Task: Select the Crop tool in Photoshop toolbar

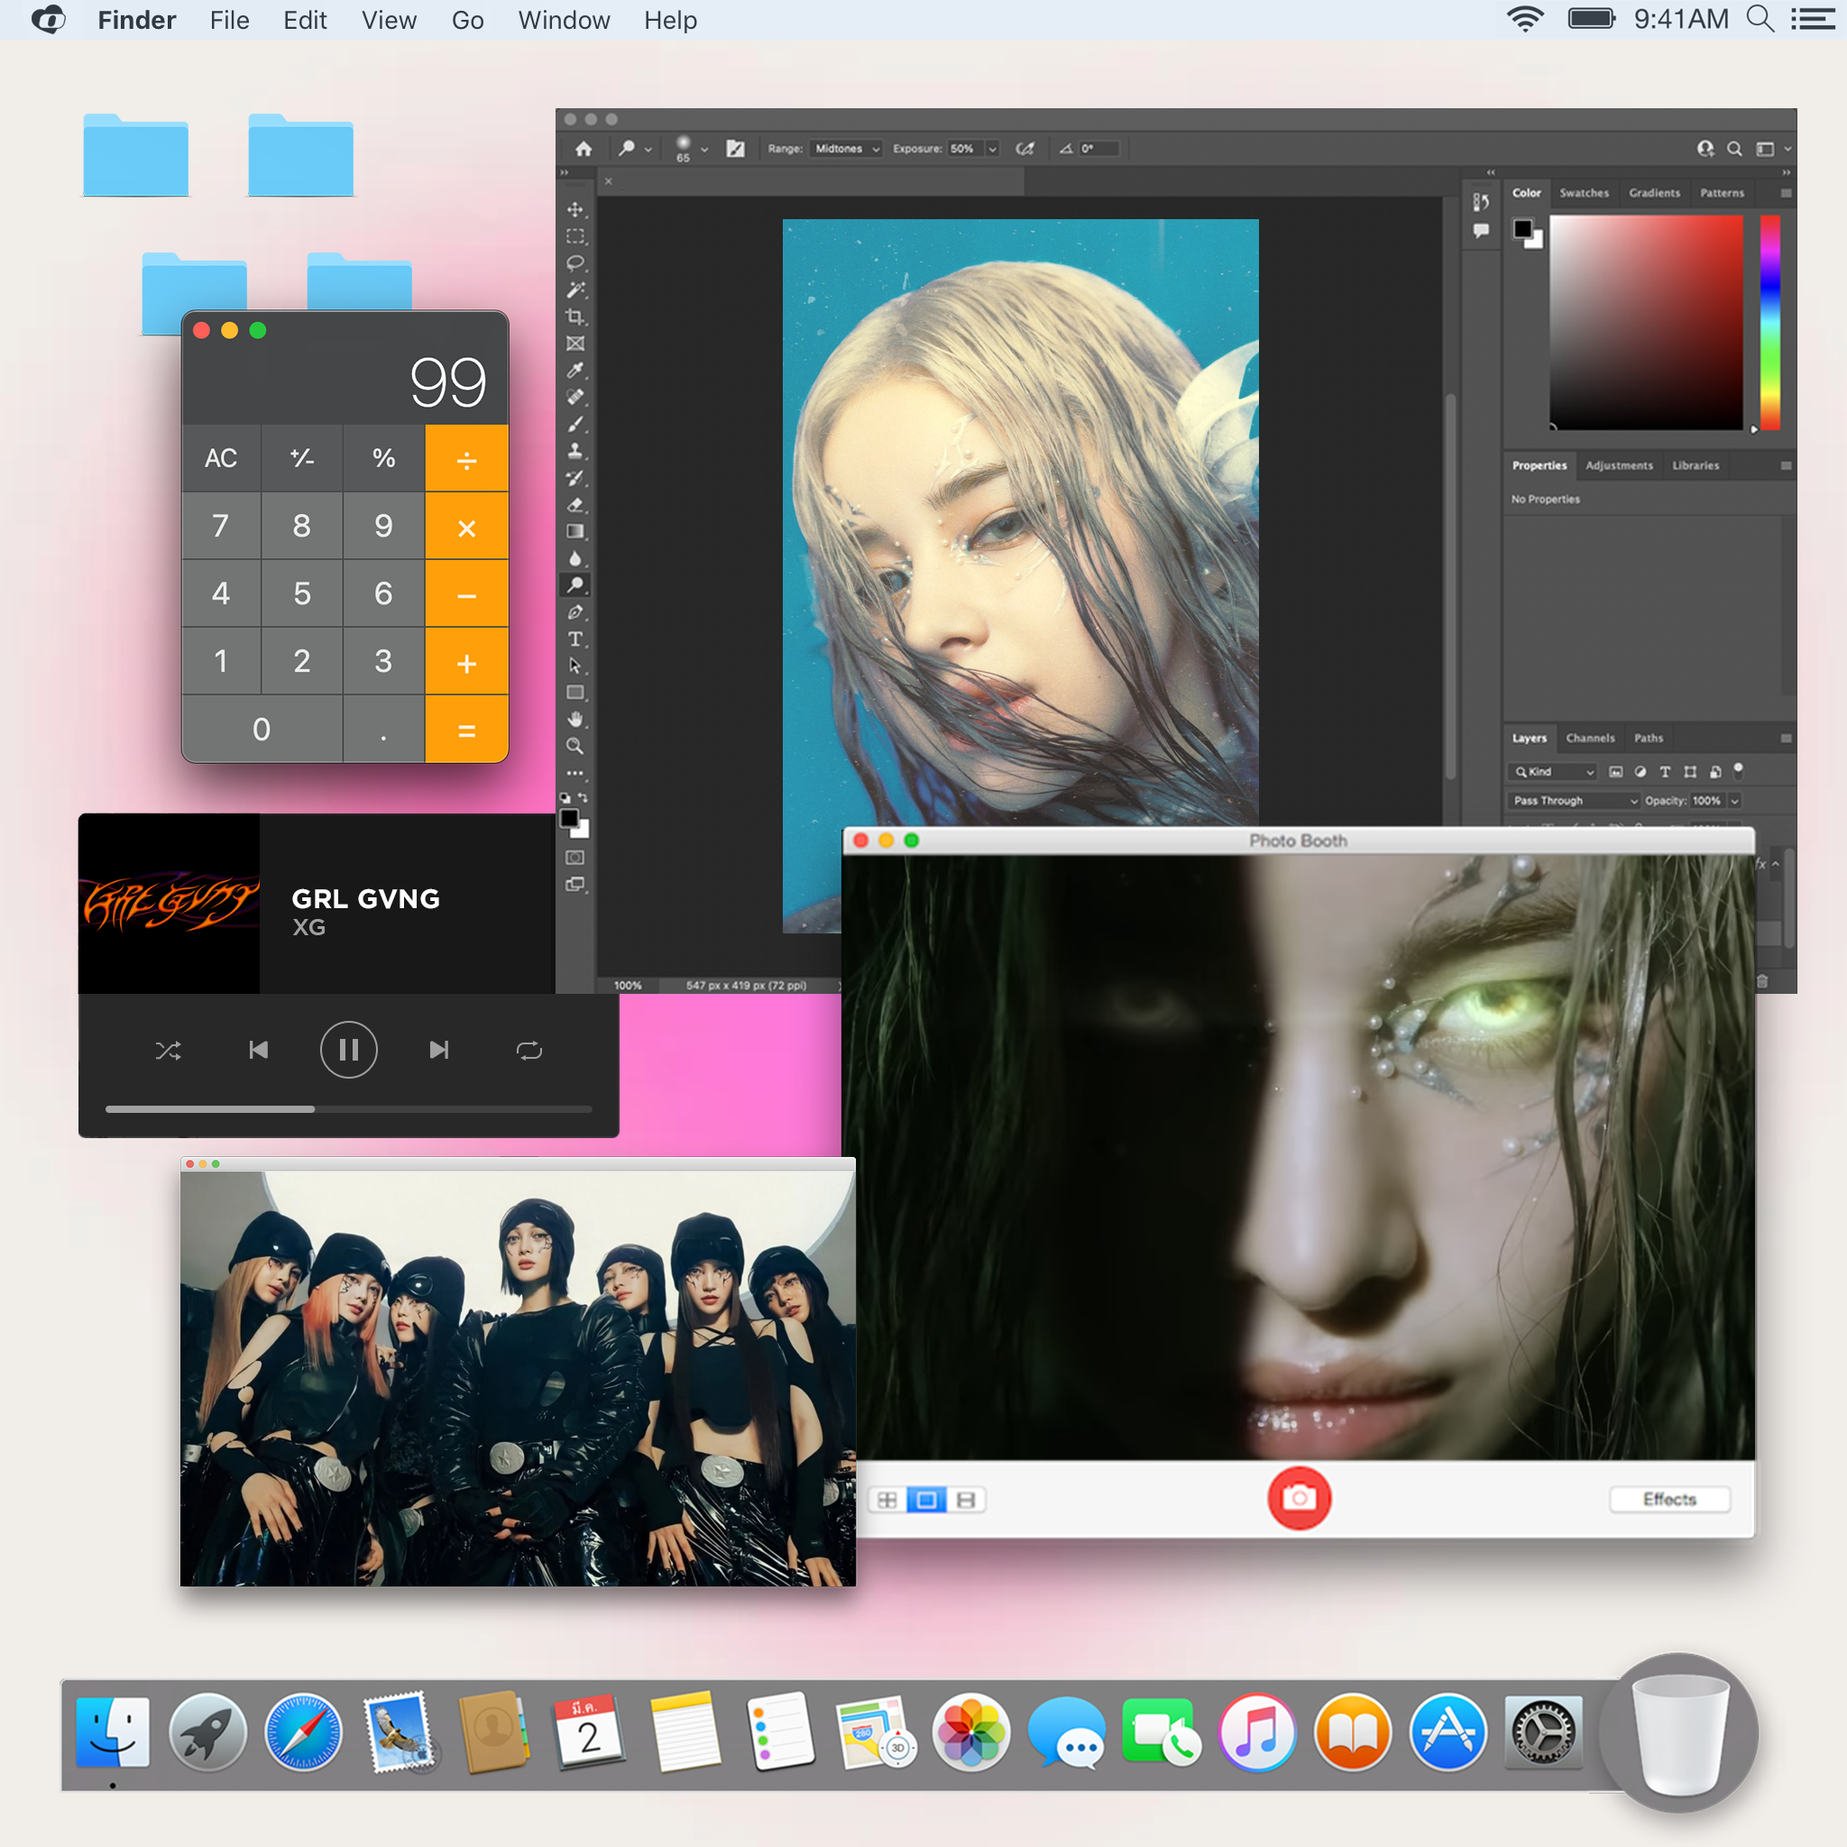Action: (574, 317)
